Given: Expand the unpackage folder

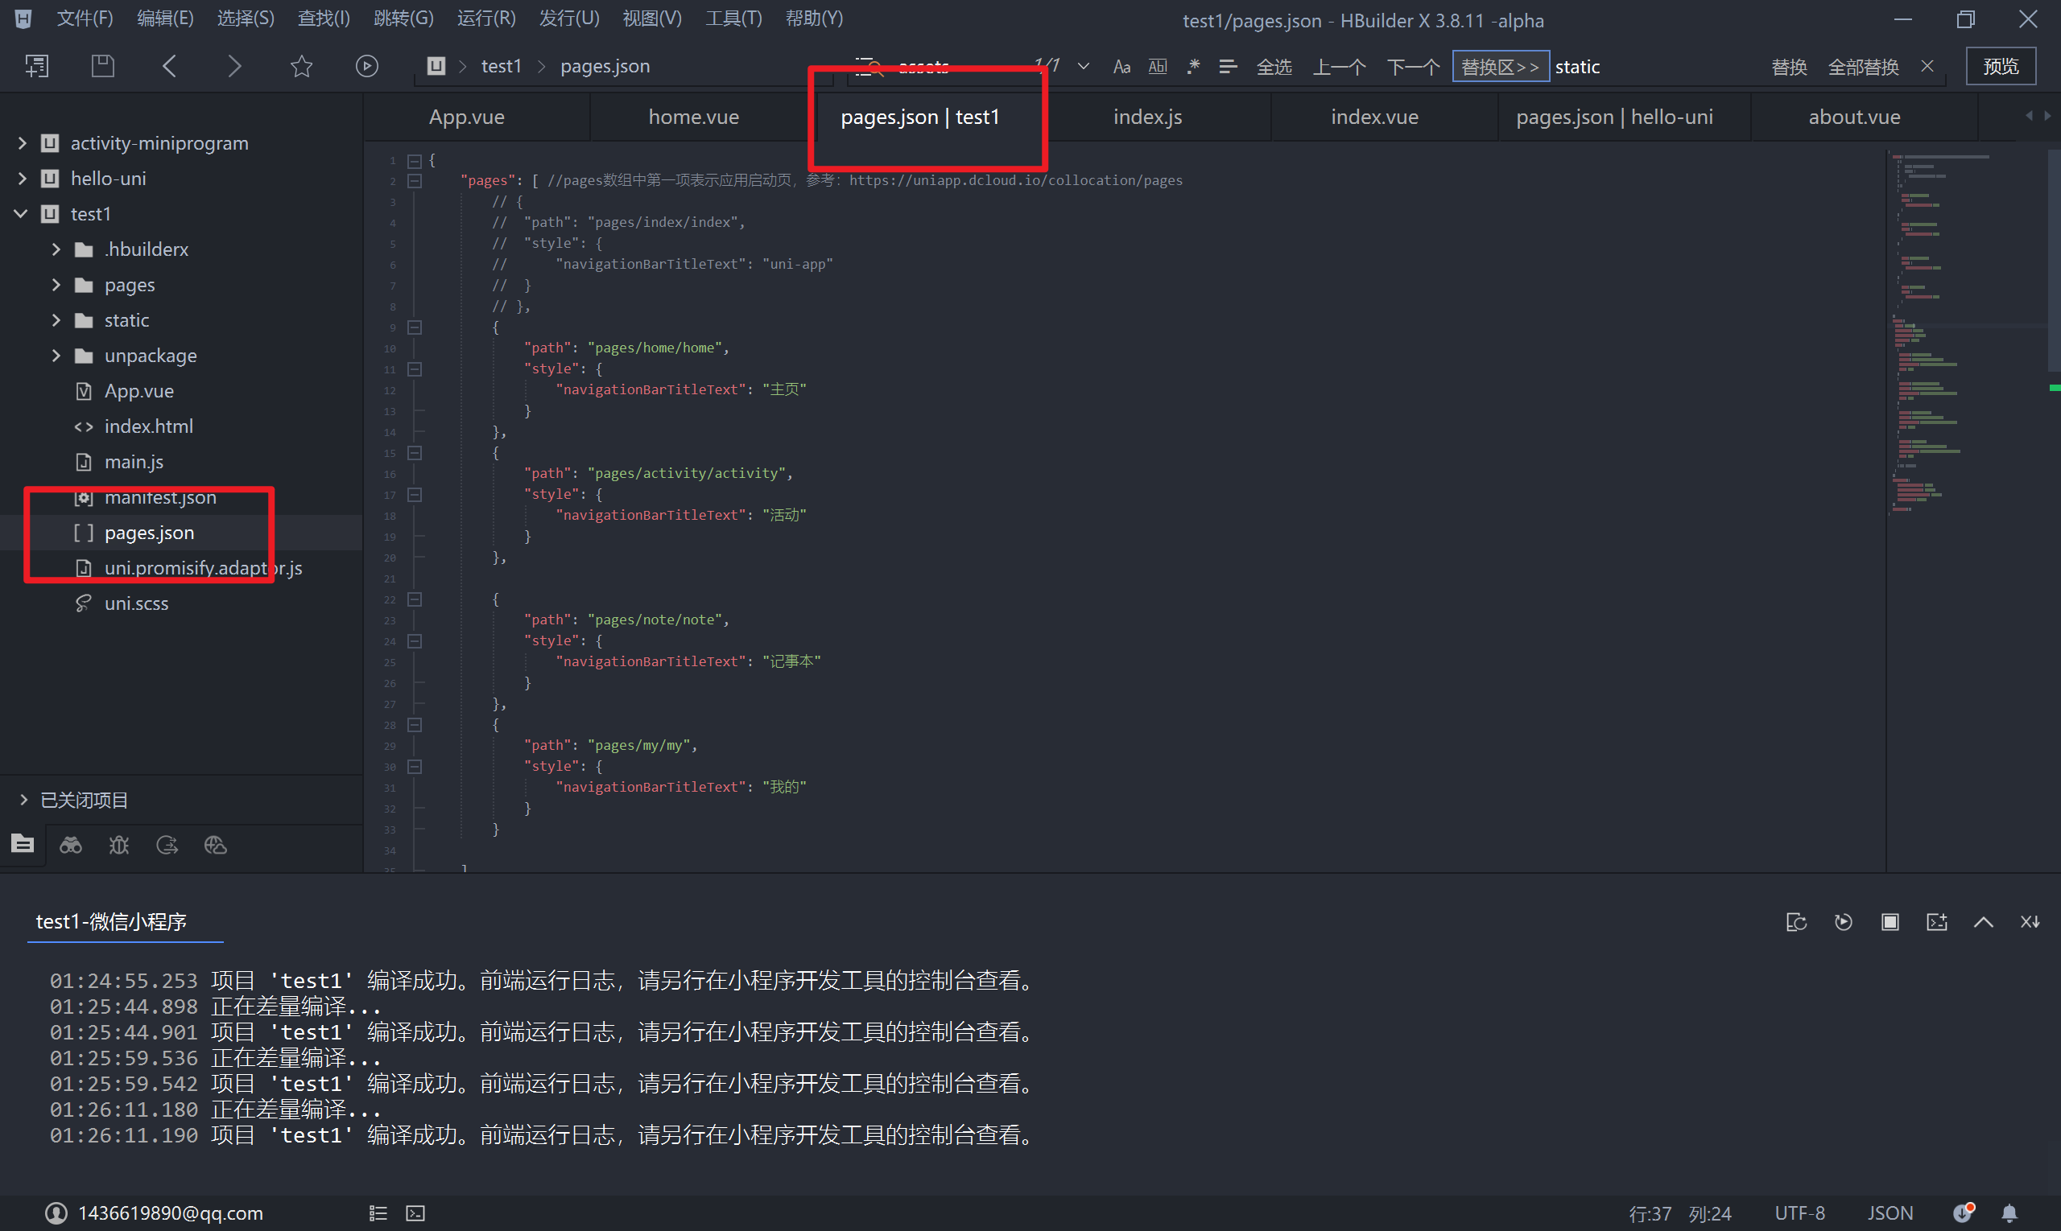Looking at the screenshot, I should (x=56, y=356).
